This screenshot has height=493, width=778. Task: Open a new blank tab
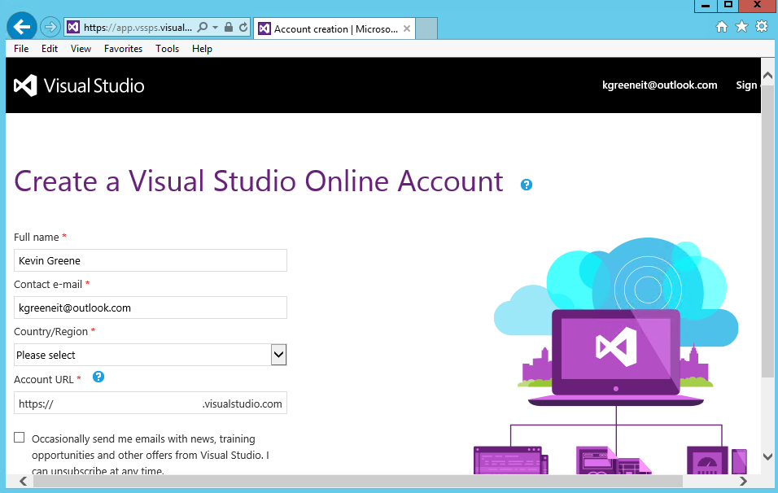click(426, 28)
